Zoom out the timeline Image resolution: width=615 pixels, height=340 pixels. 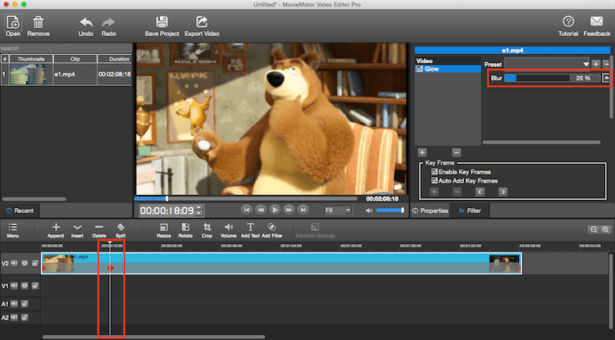594,229
